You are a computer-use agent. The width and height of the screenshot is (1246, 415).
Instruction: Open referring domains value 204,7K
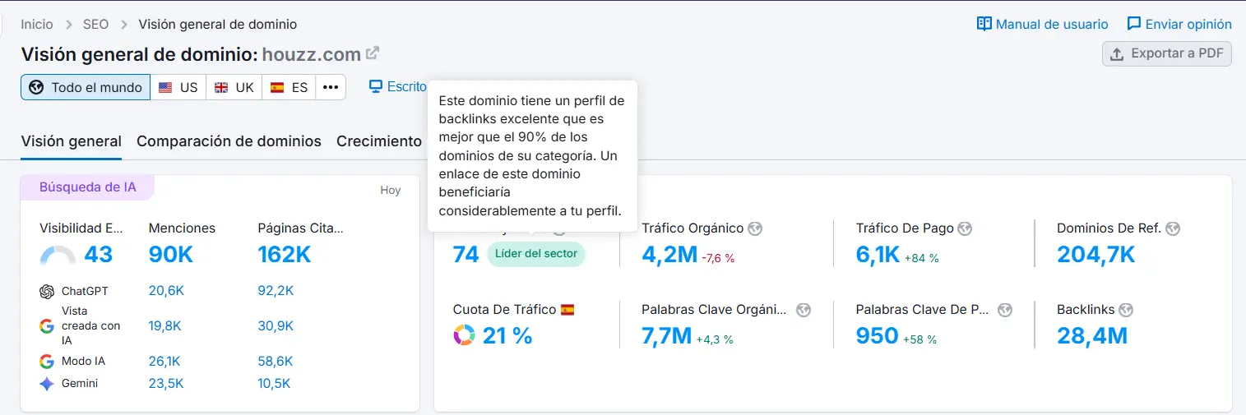click(1095, 255)
